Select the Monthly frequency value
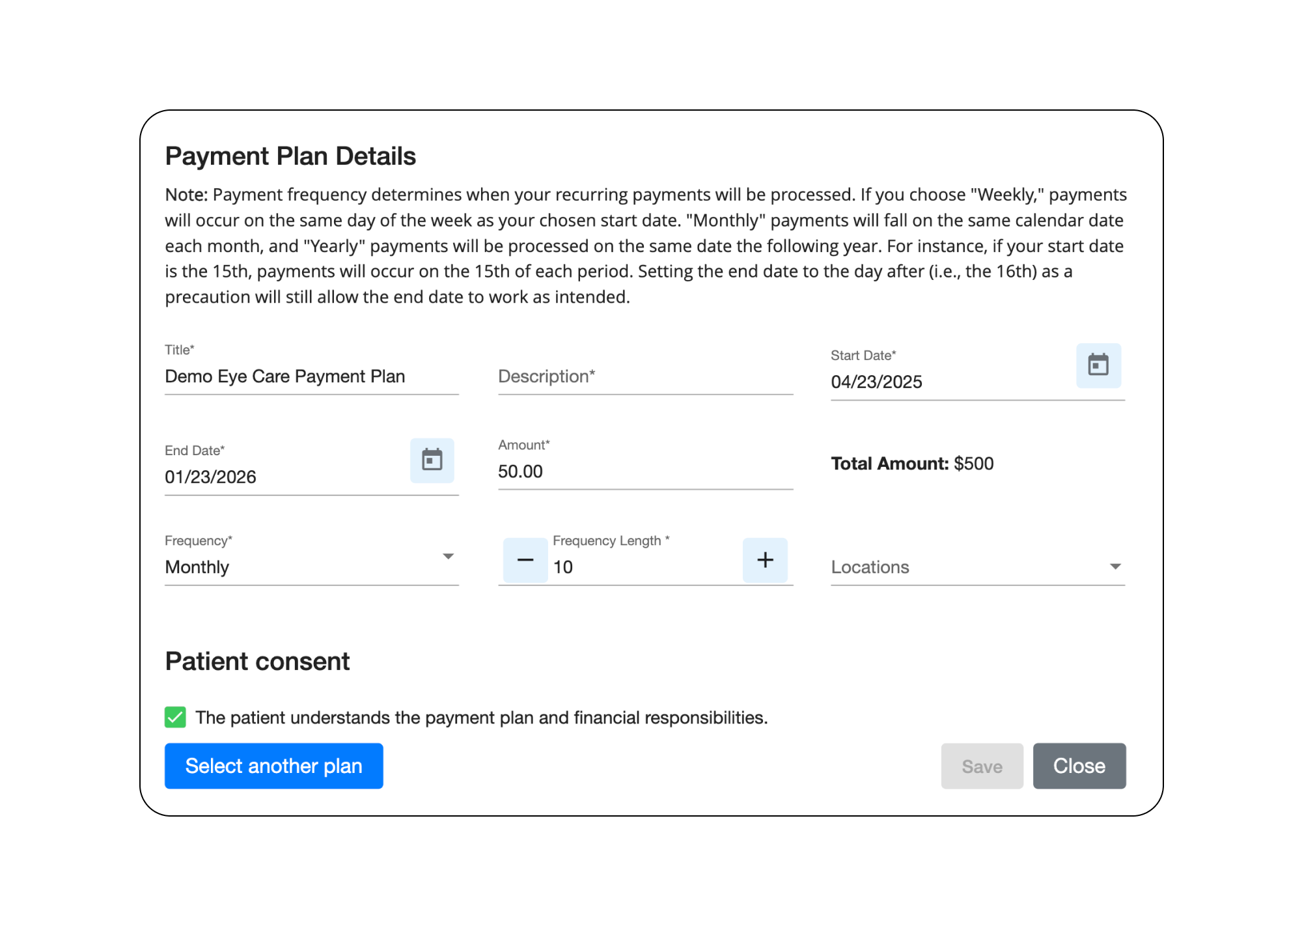 197,567
